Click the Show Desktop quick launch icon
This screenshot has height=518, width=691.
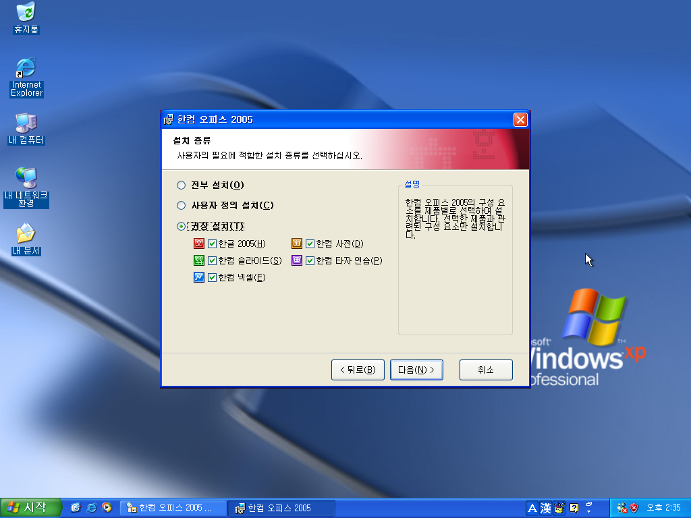tap(76, 508)
